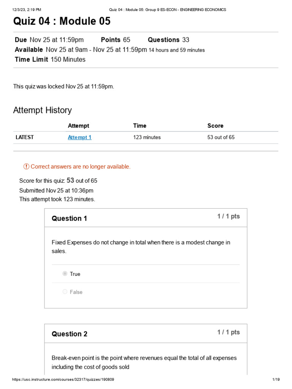
Task: Click the warning icon beside Correct answers notice
Action: (x=26, y=166)
